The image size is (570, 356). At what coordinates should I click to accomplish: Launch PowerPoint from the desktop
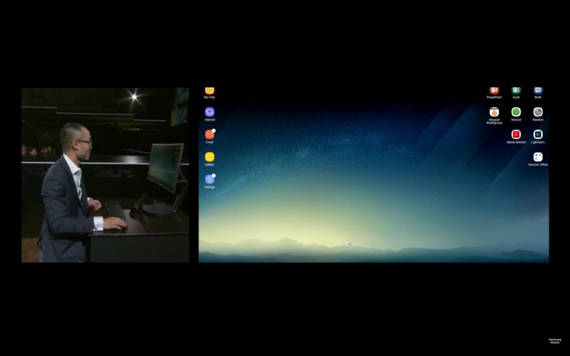click(x=494, y=91)
